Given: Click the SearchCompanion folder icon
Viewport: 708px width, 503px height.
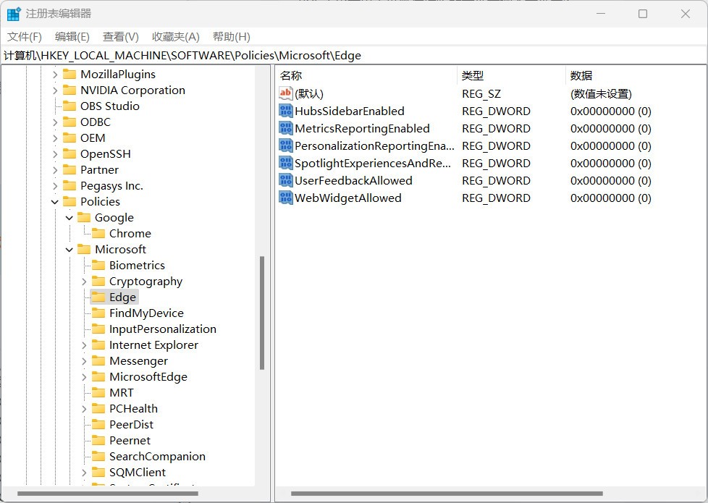Looking at the screenshot, I should click(x=98, y=456).
